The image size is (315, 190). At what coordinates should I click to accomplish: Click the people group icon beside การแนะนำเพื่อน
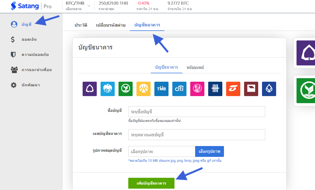tap(14, 69)
